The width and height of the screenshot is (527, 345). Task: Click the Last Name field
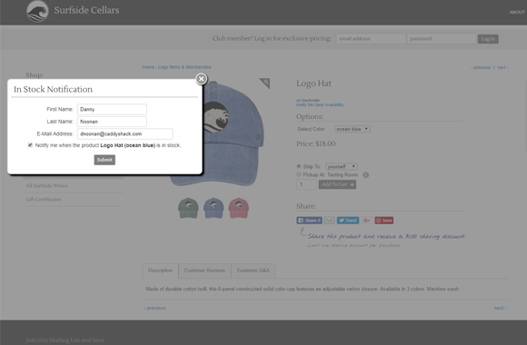pos(112,122)
